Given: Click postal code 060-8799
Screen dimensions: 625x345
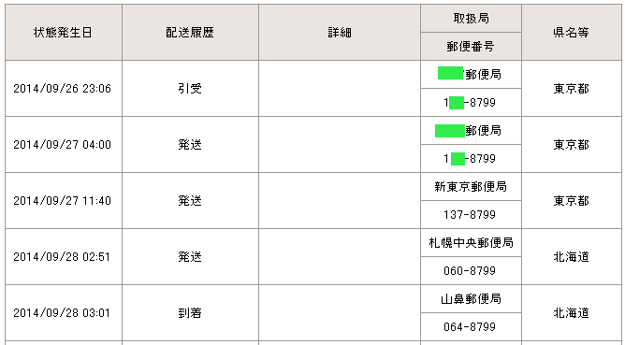Looking at the screenshot, I should (470, 271).
